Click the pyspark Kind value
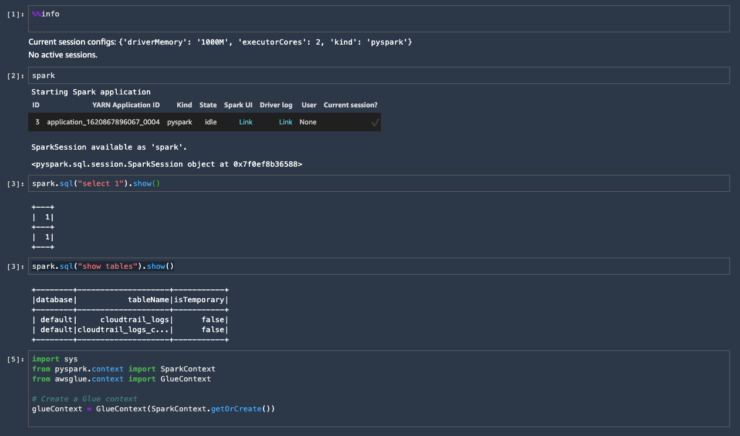Screen dimensions: 740x436 (x=180, y=121)
